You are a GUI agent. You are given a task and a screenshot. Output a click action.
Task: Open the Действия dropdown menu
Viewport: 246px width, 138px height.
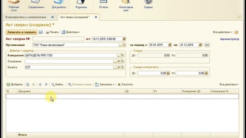pos(71,32)
